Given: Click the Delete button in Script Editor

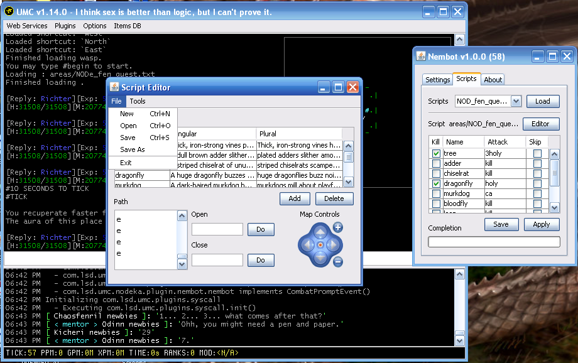Looking at the screenshot, I should click(334, 198).
